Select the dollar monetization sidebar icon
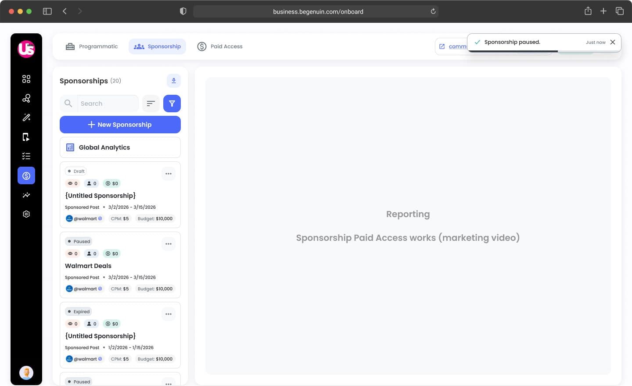Image resolution: width=632 pixels, height=386 pixels. 26,175
